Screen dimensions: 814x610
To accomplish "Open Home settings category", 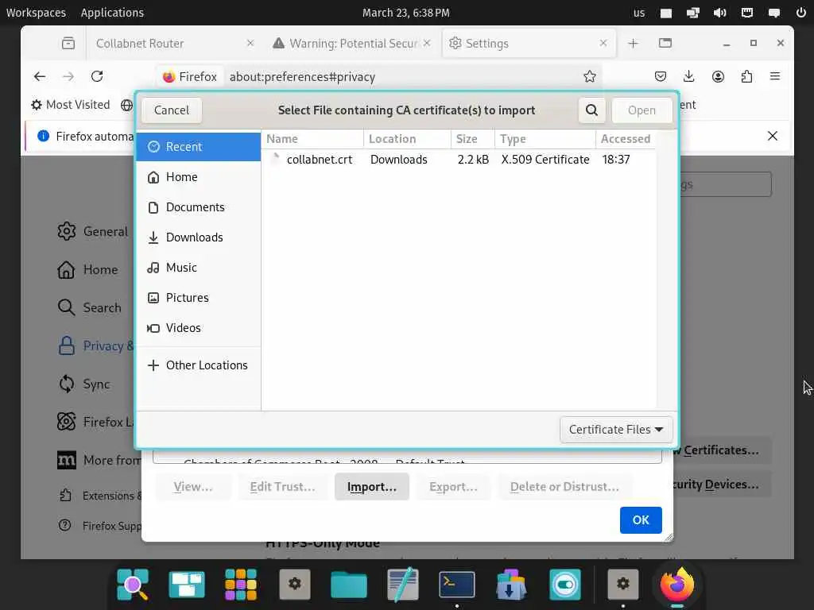I will [88, 270].
